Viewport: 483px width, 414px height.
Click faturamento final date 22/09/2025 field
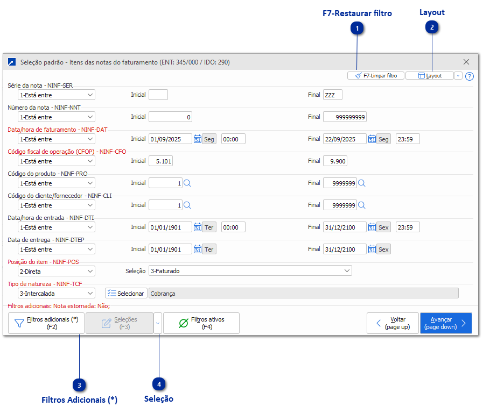[x=345, y=139]
